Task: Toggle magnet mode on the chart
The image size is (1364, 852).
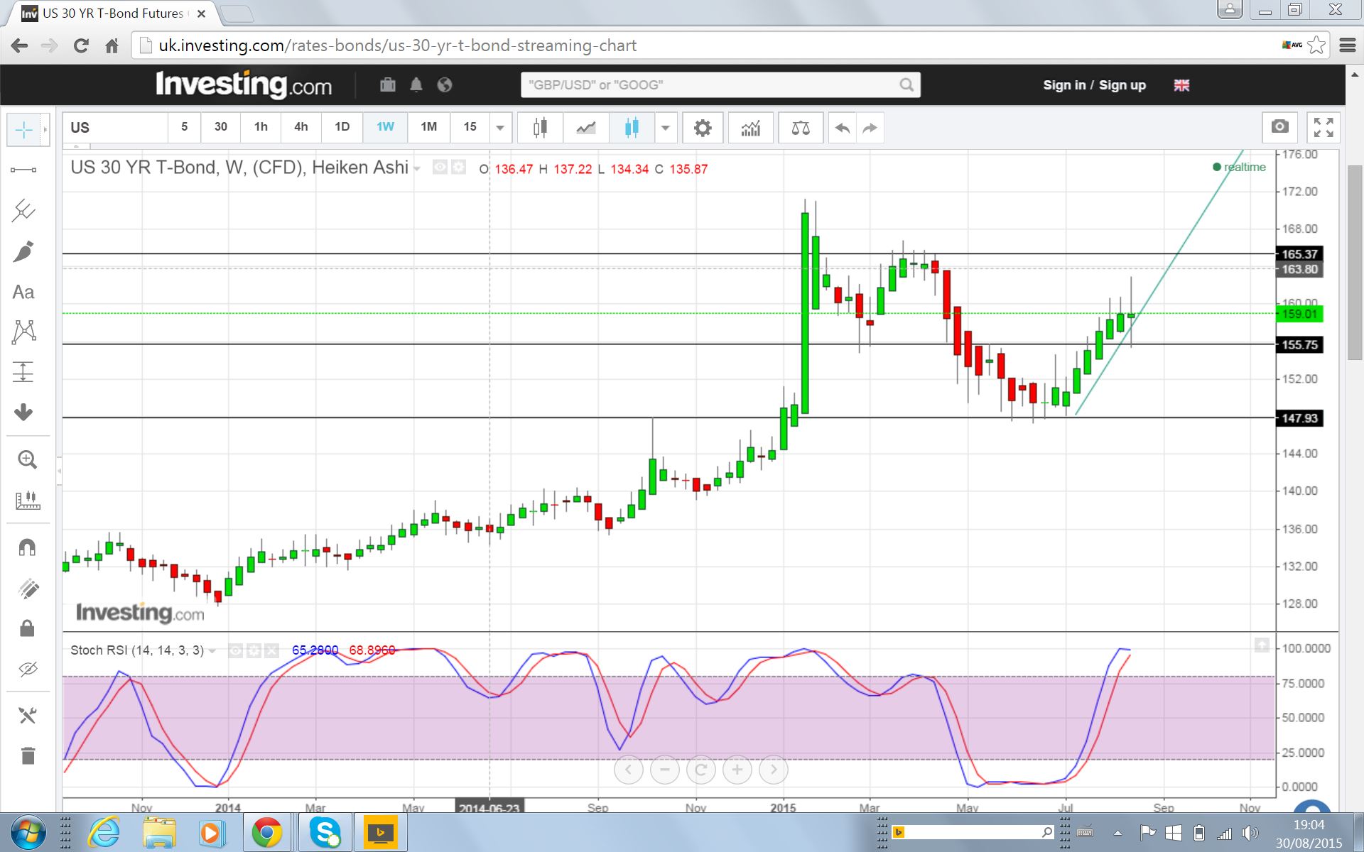Action: [27, 547]
